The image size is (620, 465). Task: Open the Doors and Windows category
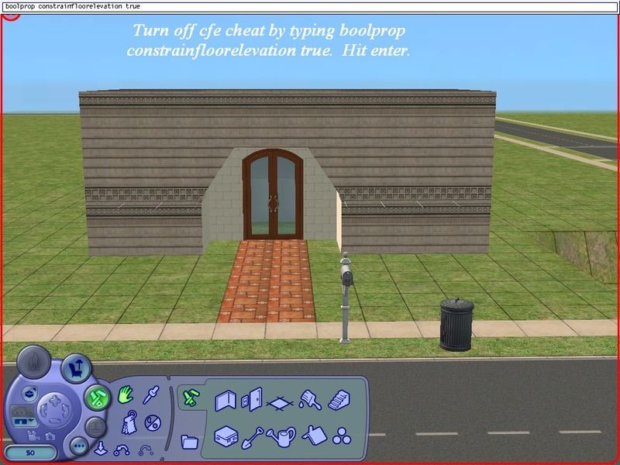(253, 400)
